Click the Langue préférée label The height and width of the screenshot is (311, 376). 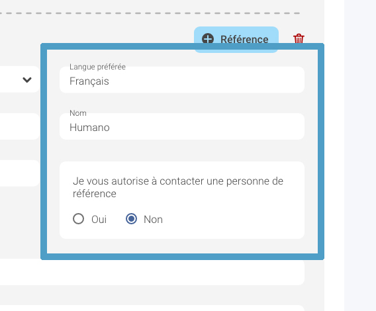(97, 67)
